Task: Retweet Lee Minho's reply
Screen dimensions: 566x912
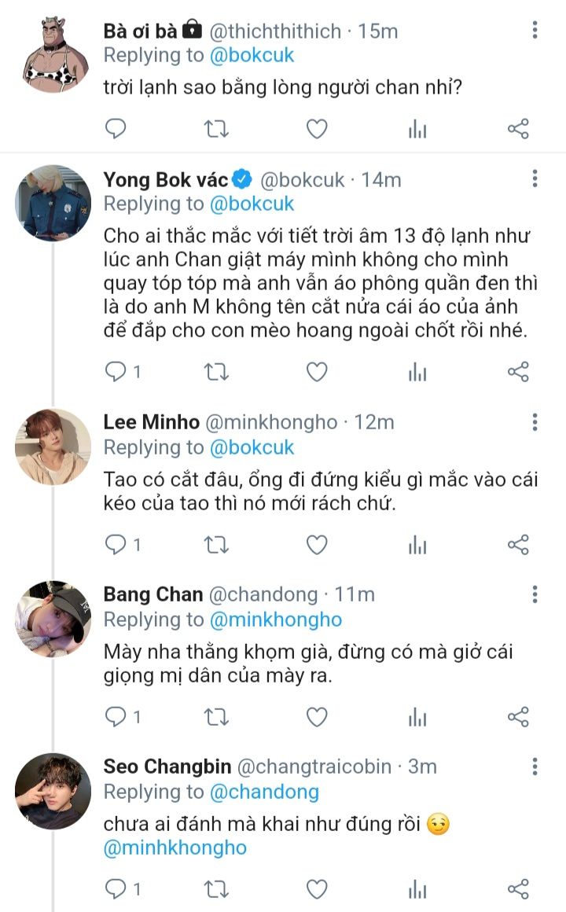Action: tap(216, 544)
